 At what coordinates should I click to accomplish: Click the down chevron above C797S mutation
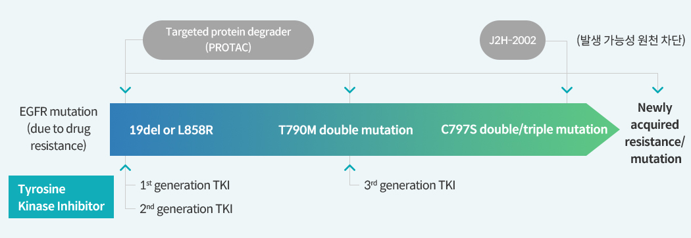(567, 90)
